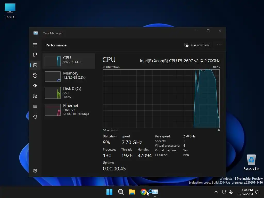The height and width of the screenshot is (198, 264).
Task: Open the App history page icon
Action: point(35,76)
